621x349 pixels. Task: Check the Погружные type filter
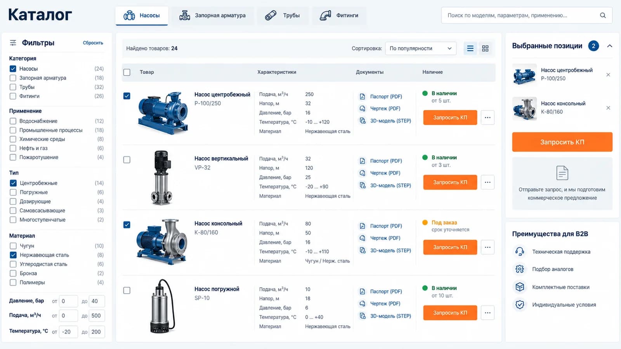tap(13, 192)
